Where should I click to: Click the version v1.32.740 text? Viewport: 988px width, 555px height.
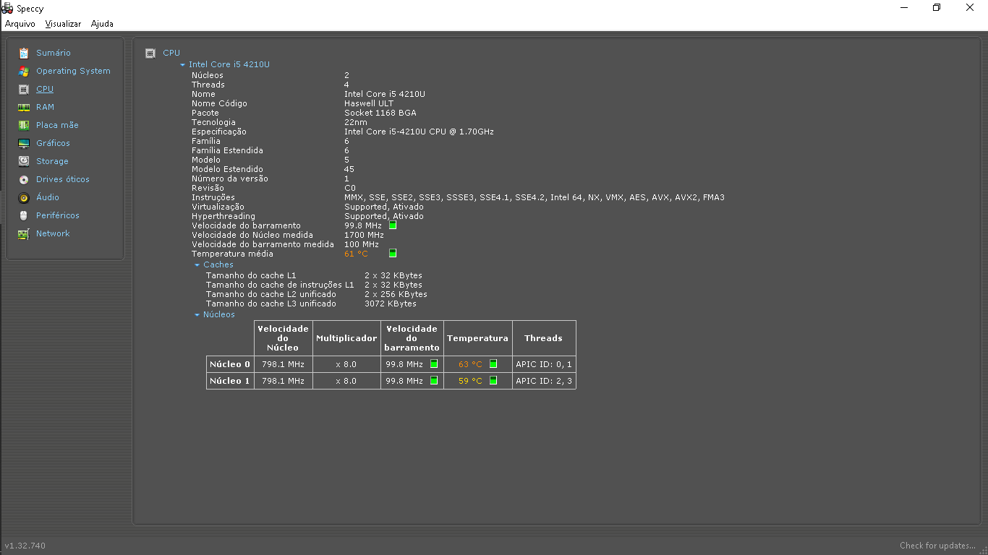click(x=25, y=546)
